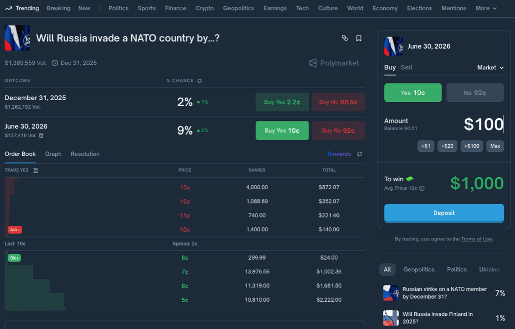This screenshot has width=515, height=329.
Task: Open the Market order type dropdown
Action: [x=490, y=67]
